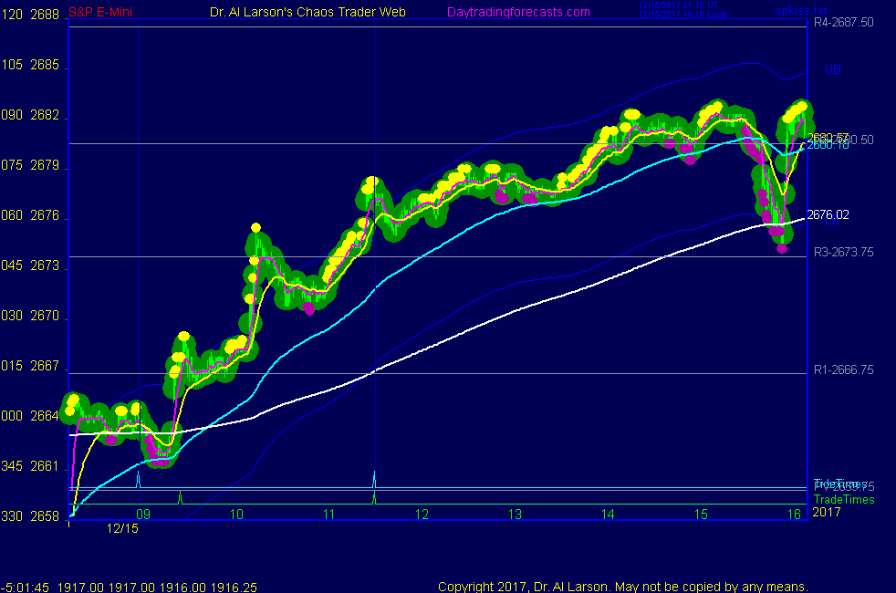Image resolution: width=896 pixels, height=593 pixels.
Task: Click the cyan tide time spike at 09
Action: tap(139, 479)
